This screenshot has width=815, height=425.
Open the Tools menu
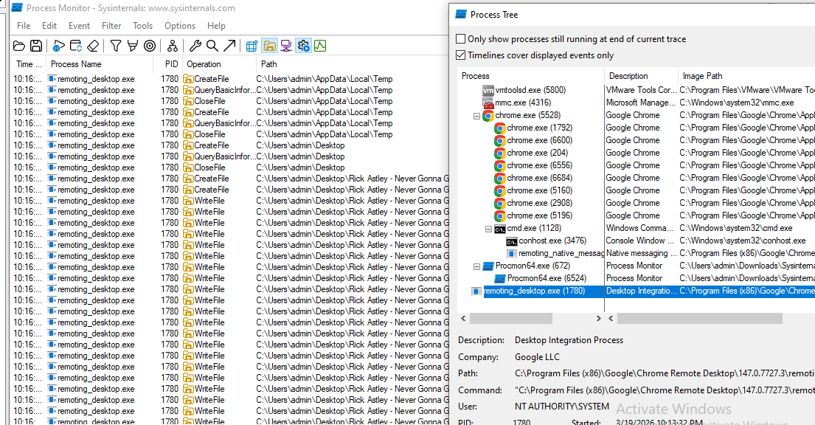[x=142, y=26]
